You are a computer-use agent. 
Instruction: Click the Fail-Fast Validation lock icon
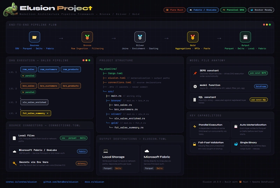coord(195,144)
